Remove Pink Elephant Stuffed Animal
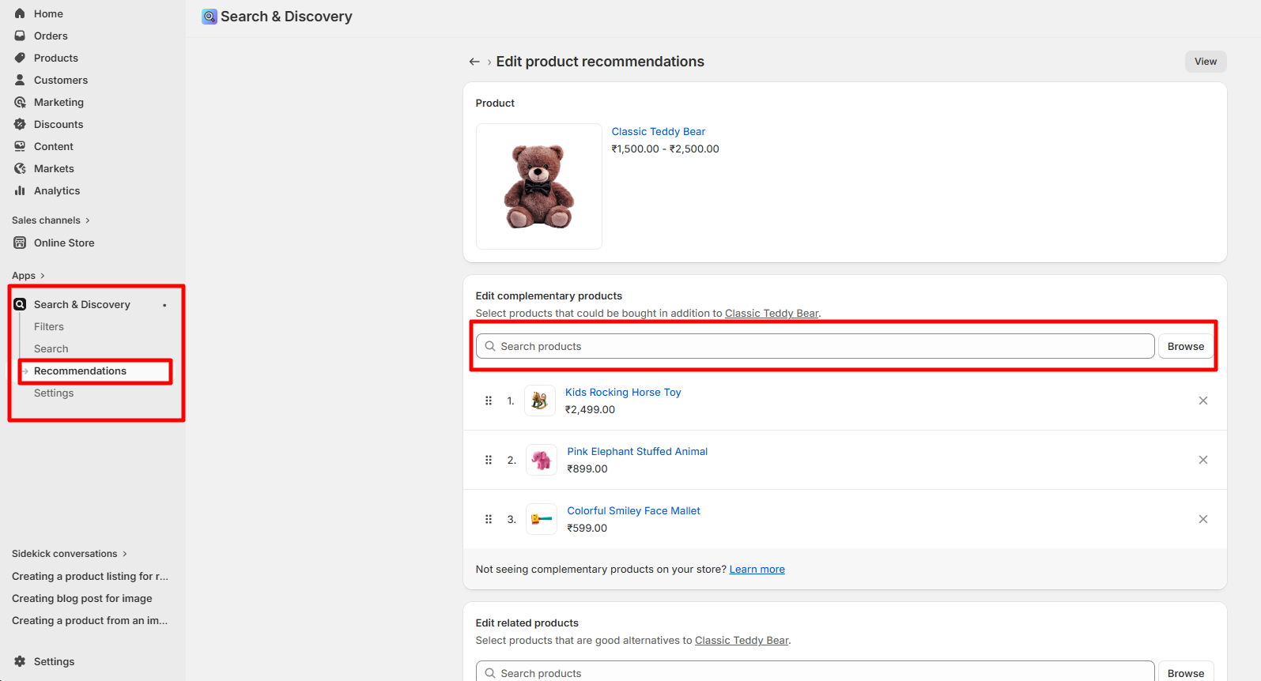 tap(1203, 460)
